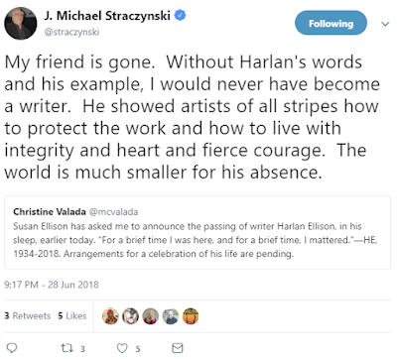Open the direct message envelope icon
The image size is (397, 359).
coord(178,348)
